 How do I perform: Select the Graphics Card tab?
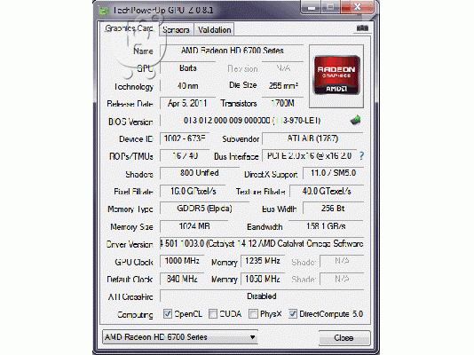[x=129, y=28]
